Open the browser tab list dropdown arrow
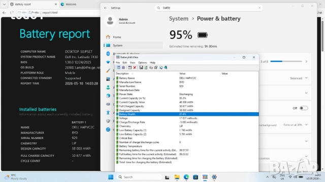This screenshot has height=182, width=325. (4, 4)
